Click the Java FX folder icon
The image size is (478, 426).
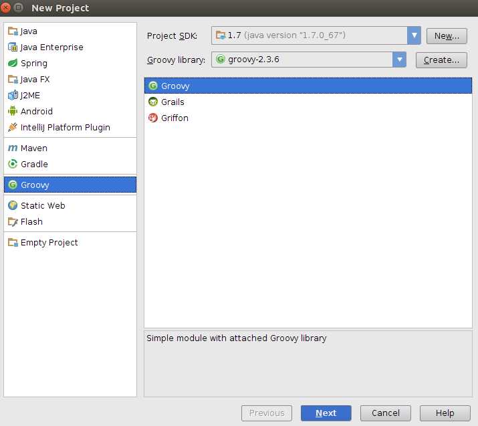pos(13,80)
